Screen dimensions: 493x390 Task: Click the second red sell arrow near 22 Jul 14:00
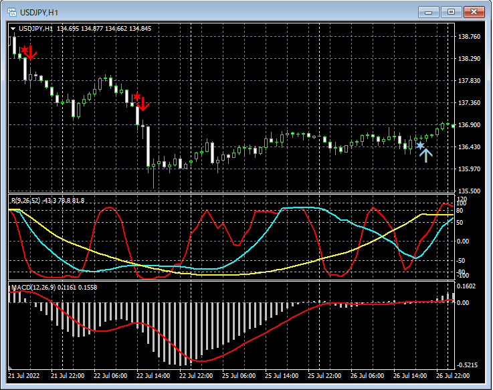click(143, 104)
